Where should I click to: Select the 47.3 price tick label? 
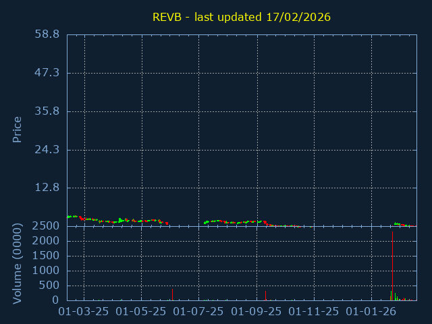[47, 73]
